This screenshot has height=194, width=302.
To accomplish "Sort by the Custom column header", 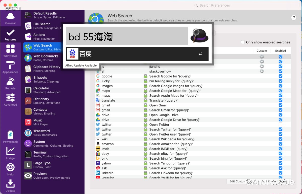I will pyautogui.click(x=262, y=51).
